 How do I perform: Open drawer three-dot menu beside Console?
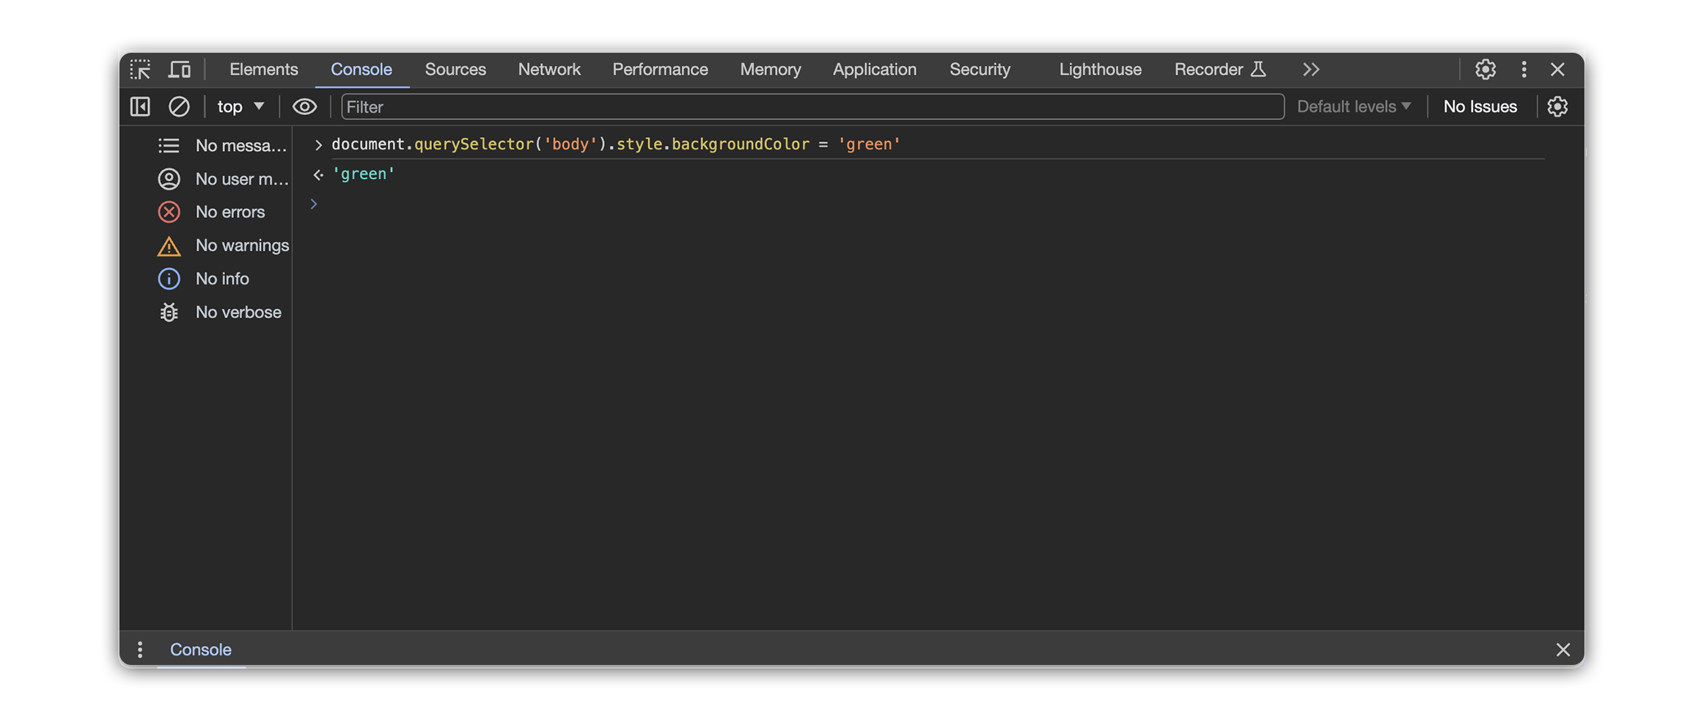pos(140,650)
